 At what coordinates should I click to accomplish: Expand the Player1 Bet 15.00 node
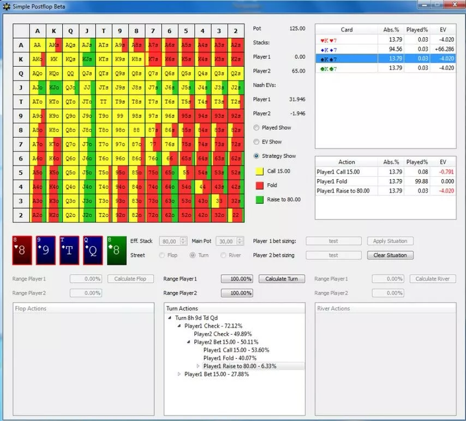pyautogui.click(x=180, y=375)
